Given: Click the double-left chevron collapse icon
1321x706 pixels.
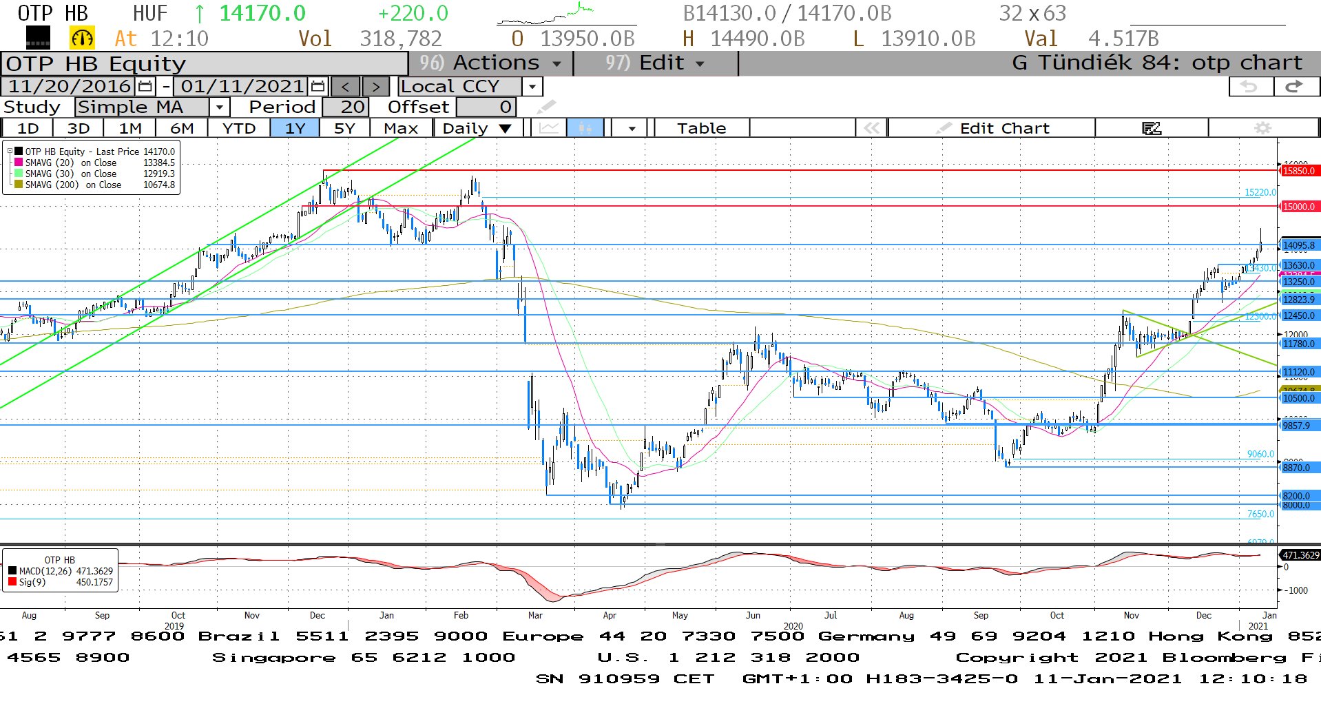Looking at the screenshot, I should (x=871, y=128).
